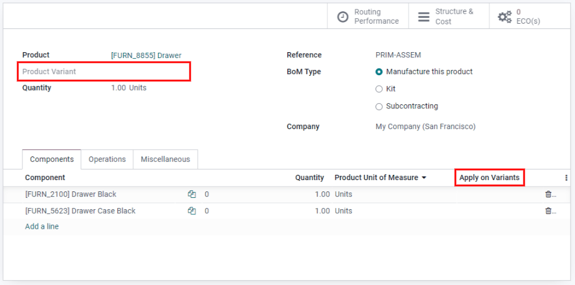This screenshot has height=285, width=575.
Task: Select Manufacture this product radio option
Action: click(379, 72)
